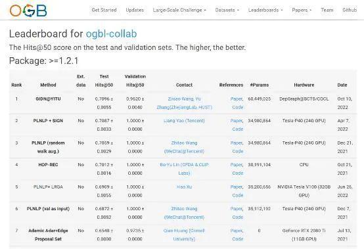Go to Get Started page
This screenshot has width=364, height=249.
104,11
